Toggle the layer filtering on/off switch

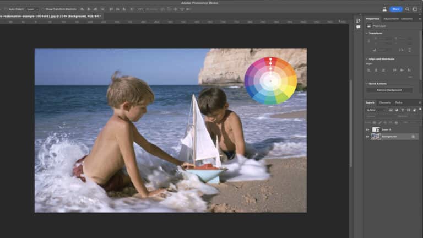[x=420, y=109]
